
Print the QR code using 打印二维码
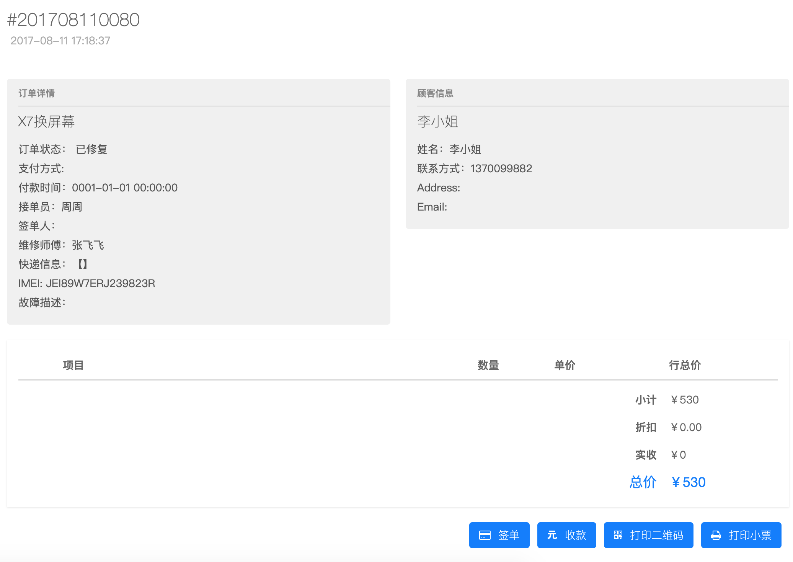pyautogui.click(x=648, y=535)
